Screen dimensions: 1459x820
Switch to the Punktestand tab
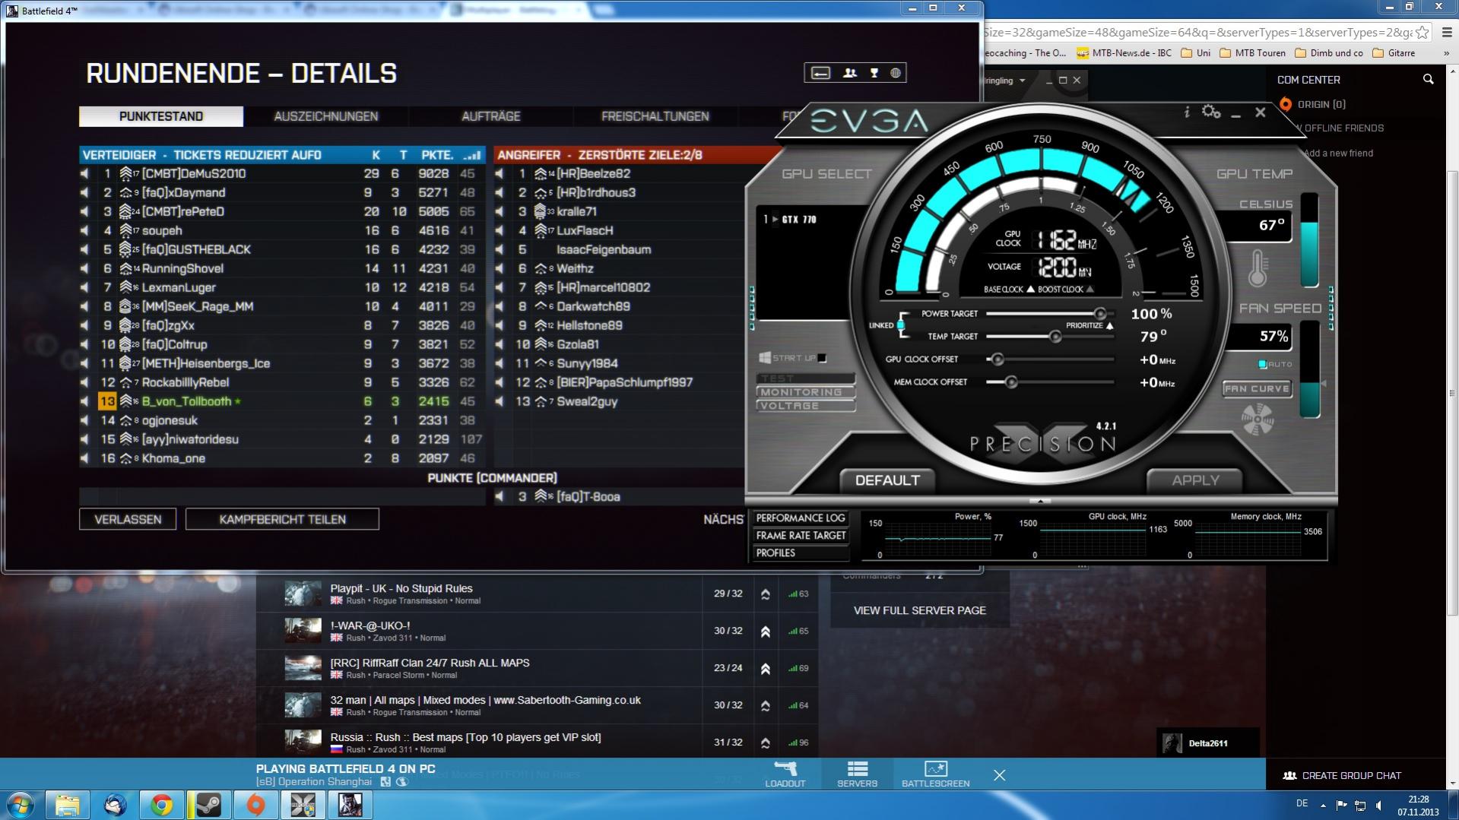coord(161,116)
